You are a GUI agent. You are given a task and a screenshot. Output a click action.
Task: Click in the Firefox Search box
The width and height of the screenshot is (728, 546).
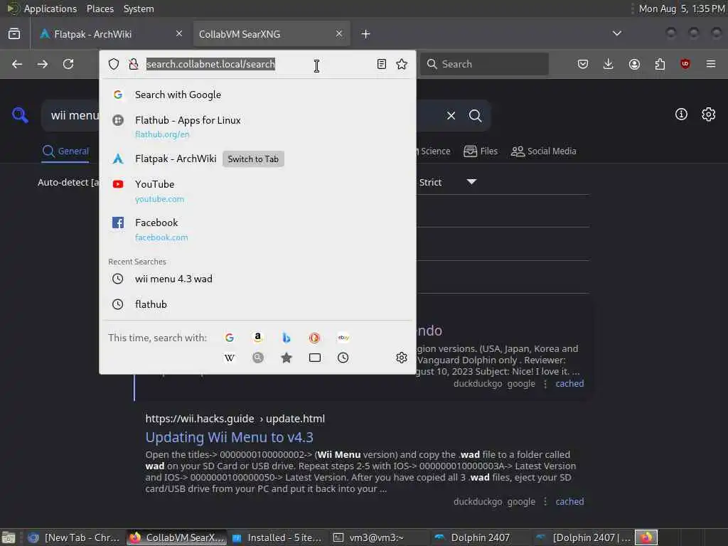(484, 64)
